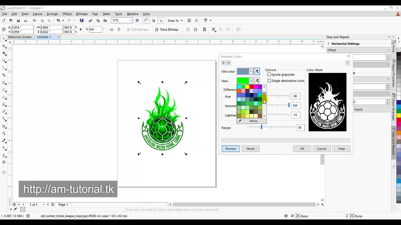Click Help in Replace Colors dialog
401x225 pixels.
tap(341, 149)
